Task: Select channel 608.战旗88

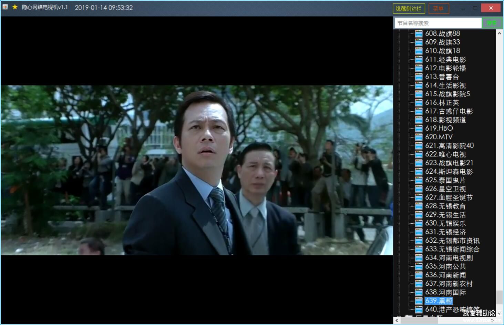Action: (x=442, y=33)
